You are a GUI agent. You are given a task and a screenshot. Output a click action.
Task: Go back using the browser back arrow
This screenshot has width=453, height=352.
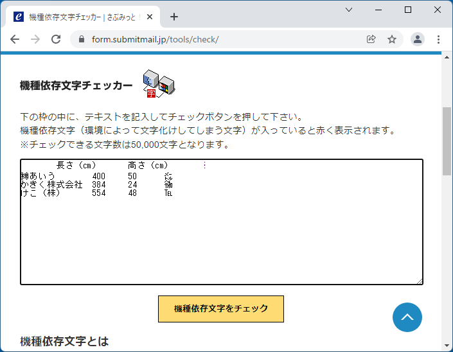15,39
